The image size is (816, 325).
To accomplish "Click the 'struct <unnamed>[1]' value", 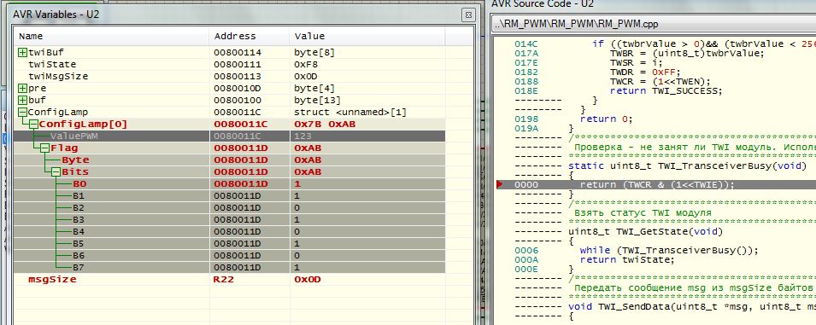I will [351, 112].
